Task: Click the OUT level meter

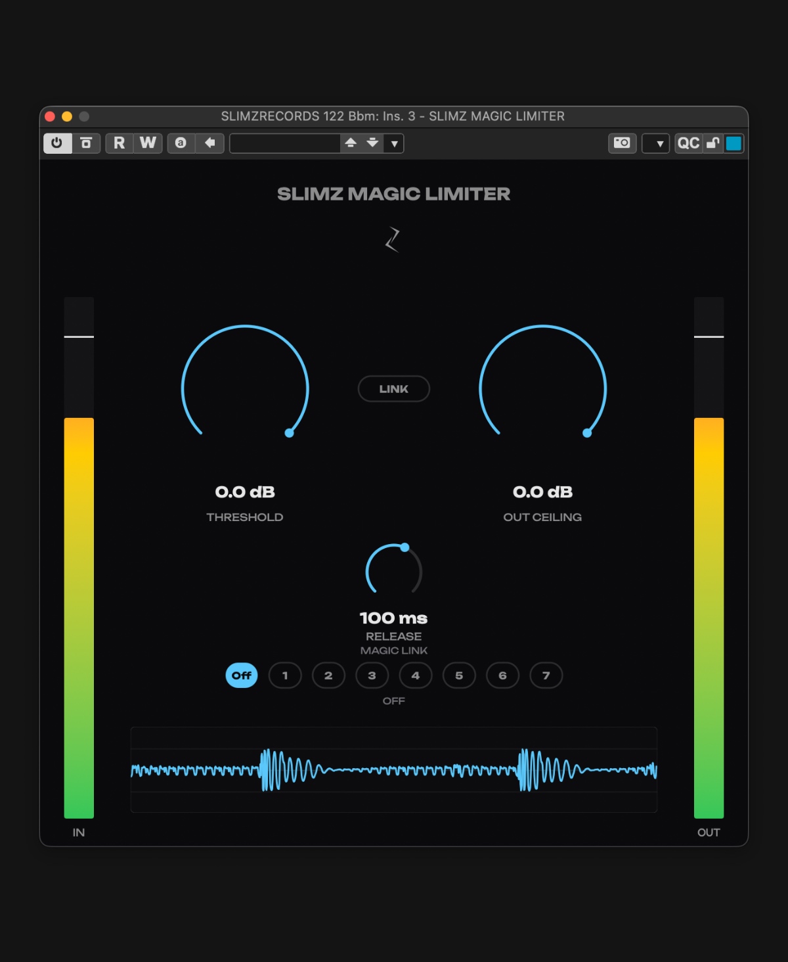Action: [x=709, y=557]
